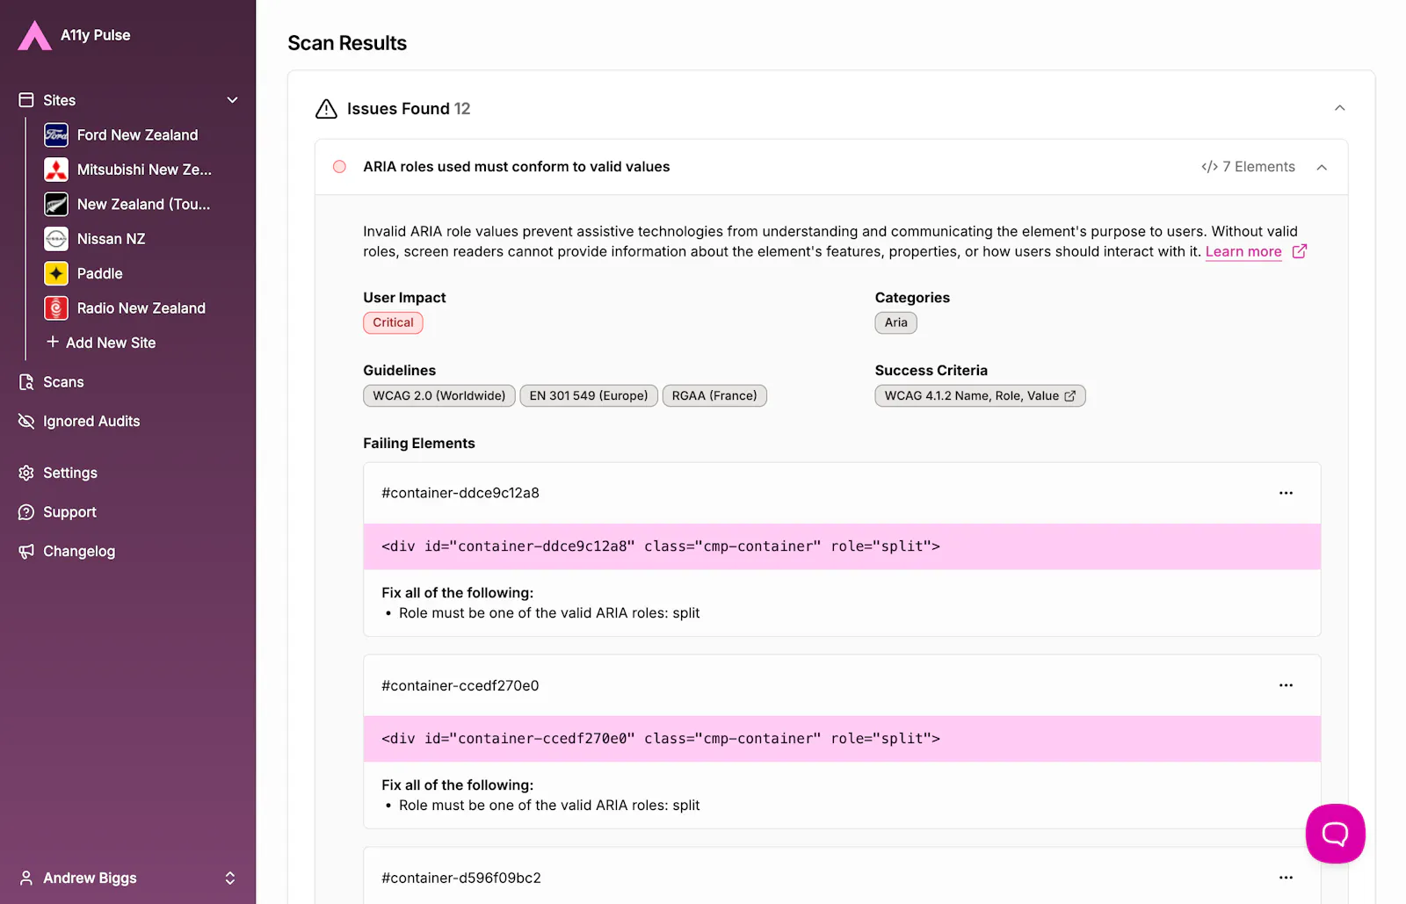Click the Ignored Audits crossed-eye icon
Image resolution: width=1406 pixels, height=904 pixels.
[26, 422]
